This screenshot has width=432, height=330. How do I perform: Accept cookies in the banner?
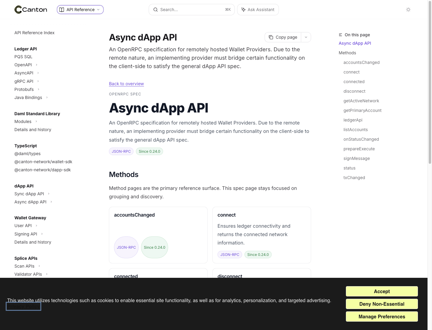click(x=382, y=291)
